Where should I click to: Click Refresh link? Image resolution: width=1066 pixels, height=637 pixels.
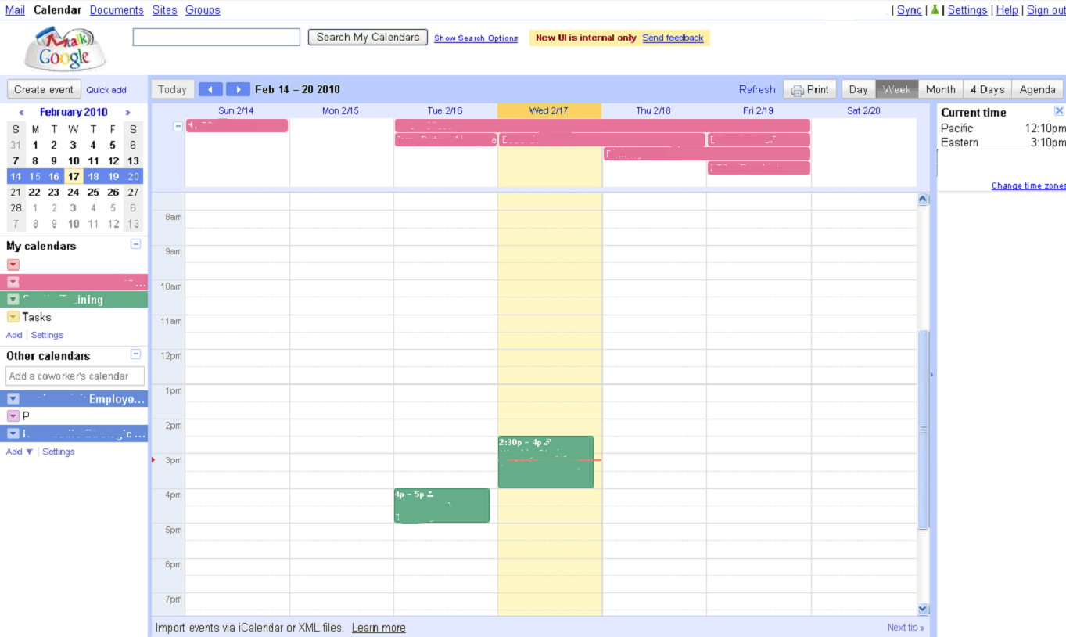click(x=757, y=89)
